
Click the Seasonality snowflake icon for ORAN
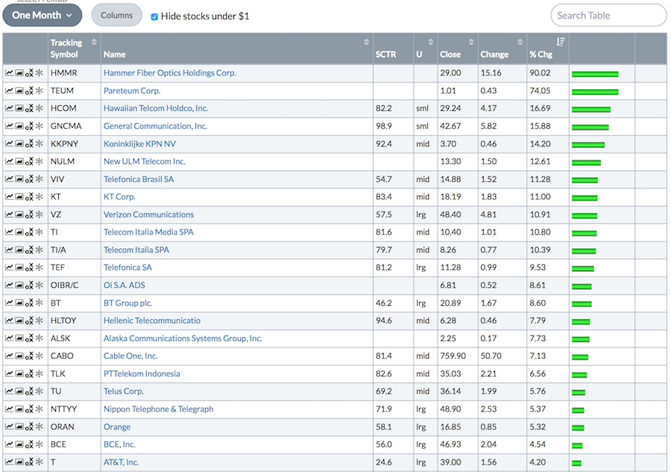click(x=39, y=427)
